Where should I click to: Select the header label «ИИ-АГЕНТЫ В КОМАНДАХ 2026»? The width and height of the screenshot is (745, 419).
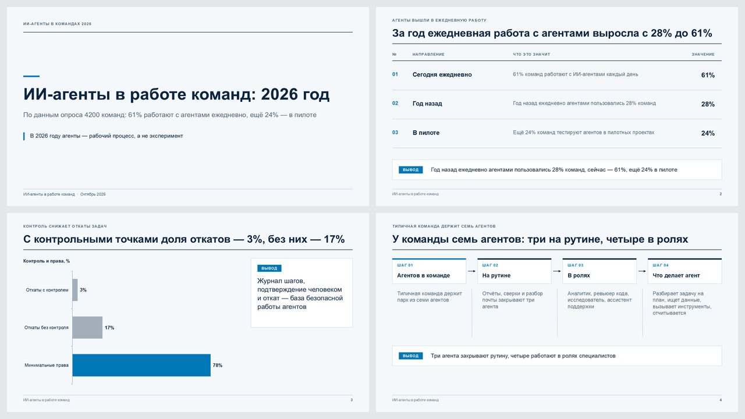pos(58,24)
